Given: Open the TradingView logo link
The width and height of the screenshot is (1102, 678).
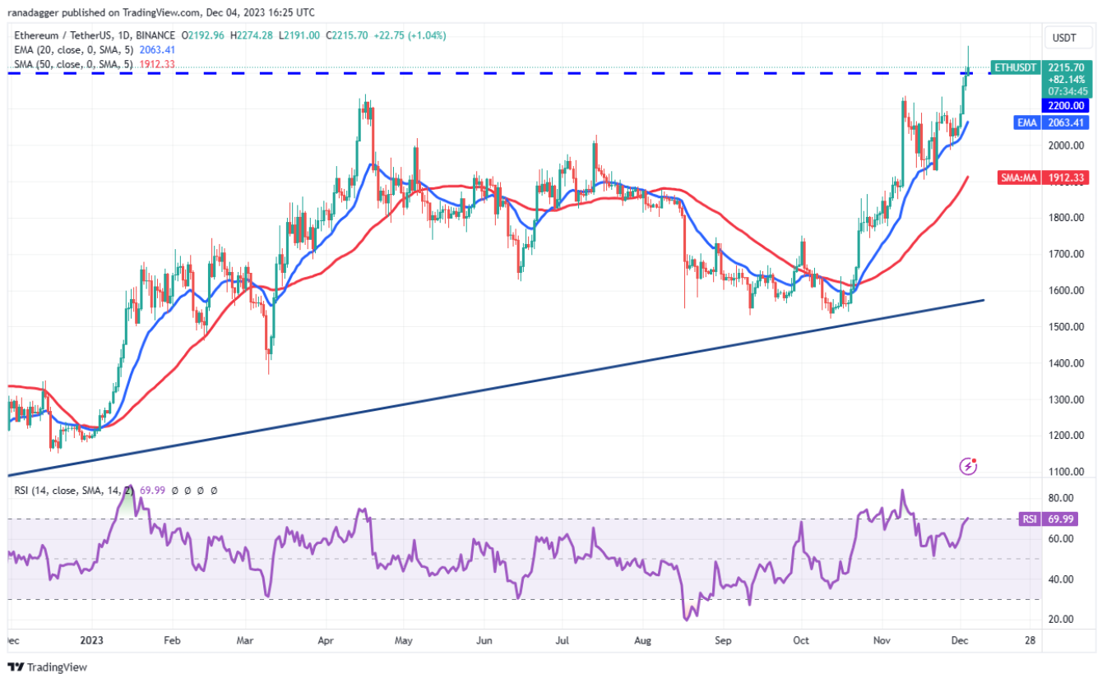Looking at the screenshot, I should pos(48,666).
